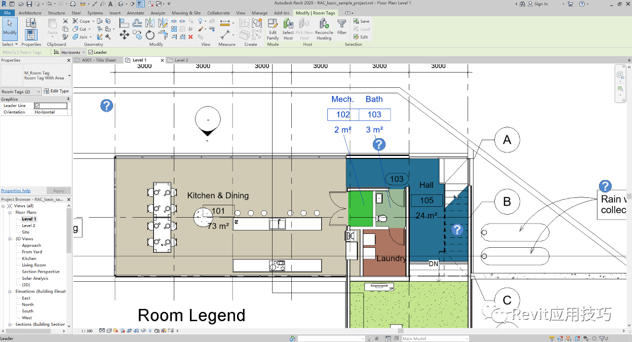This screenshot has height=342, width=632.
Task: Click the Measure Between Two References icon
Action: point(225,35)
